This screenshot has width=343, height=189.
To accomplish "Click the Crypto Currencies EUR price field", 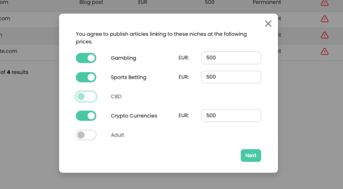I will pos(231,115).
